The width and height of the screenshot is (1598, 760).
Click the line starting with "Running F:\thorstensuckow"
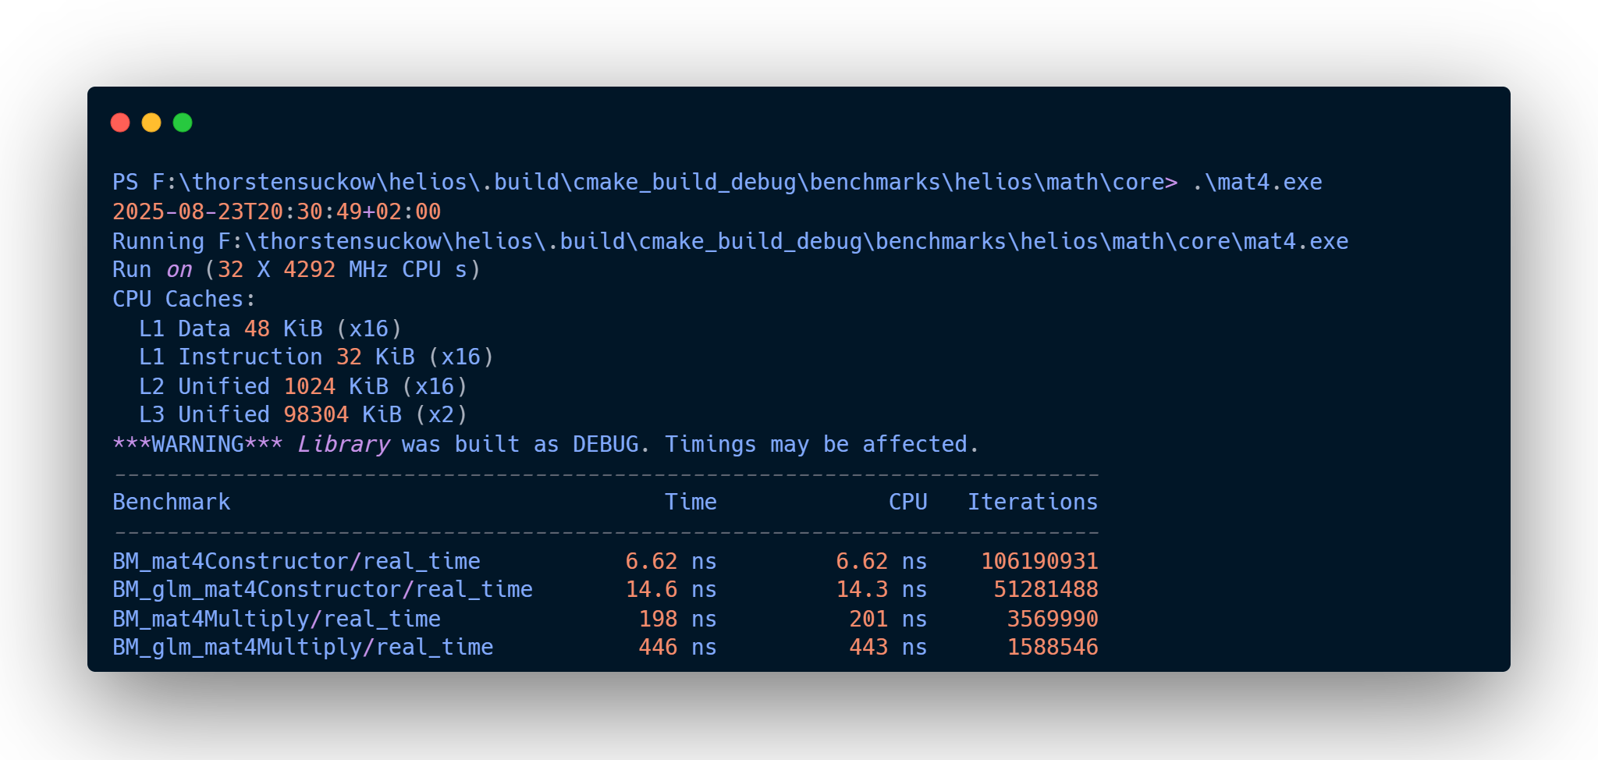730,241
